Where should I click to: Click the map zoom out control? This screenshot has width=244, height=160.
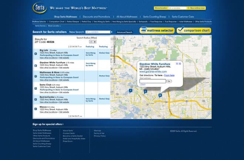click(x=114, y=64)
